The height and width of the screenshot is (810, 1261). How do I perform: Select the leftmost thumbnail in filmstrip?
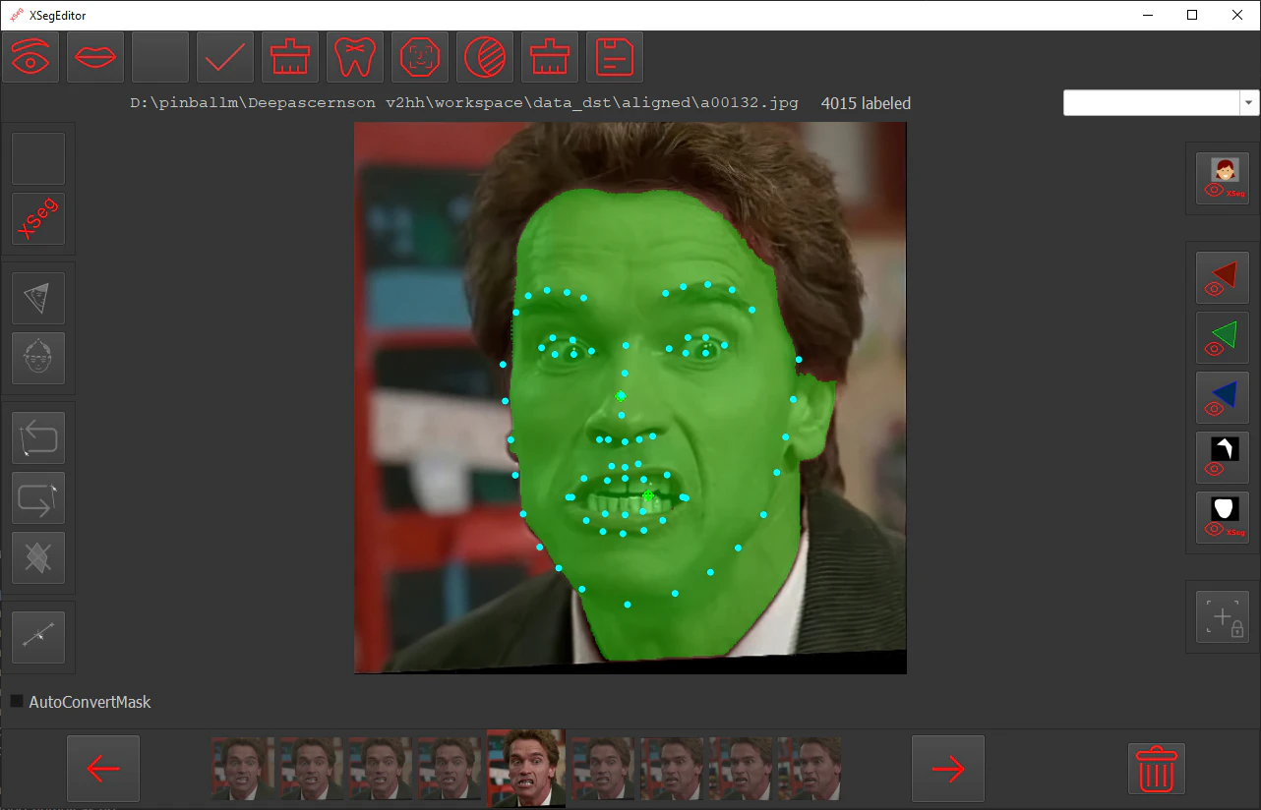pos(242,768)
